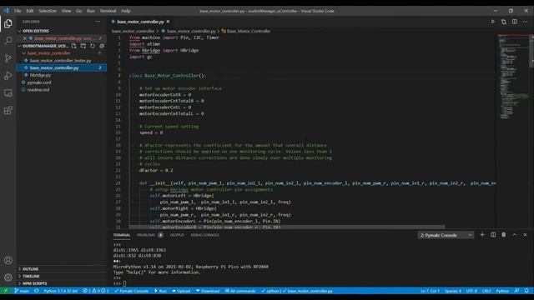The height and width of the screenshot is (300, 534).
Task: Open the View menu
Action: point(66,11)
